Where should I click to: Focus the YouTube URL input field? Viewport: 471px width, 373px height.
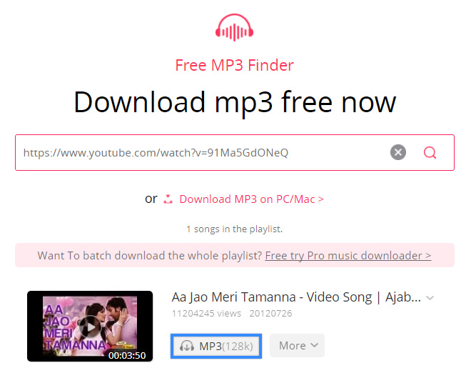click(x=201, y=152)
